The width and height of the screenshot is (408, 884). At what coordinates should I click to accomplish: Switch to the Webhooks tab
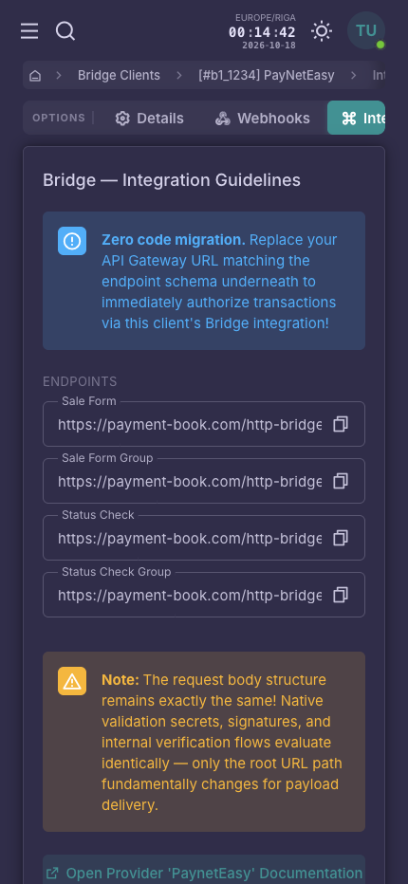pos(263,119)
